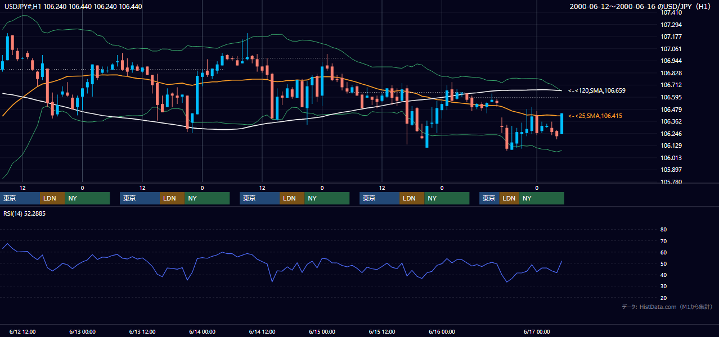Click RSI scale label 40

[663, 275]
